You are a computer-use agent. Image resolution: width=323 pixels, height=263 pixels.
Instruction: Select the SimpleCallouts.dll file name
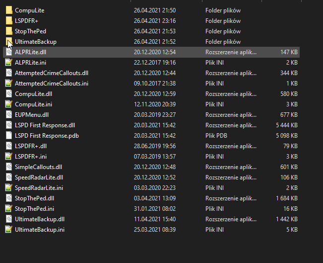pos(38,167)
